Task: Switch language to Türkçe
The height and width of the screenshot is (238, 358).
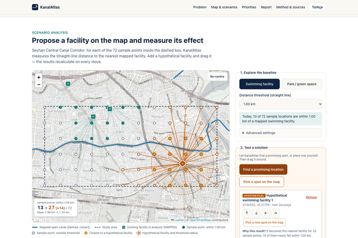Action: click(318, 7)
